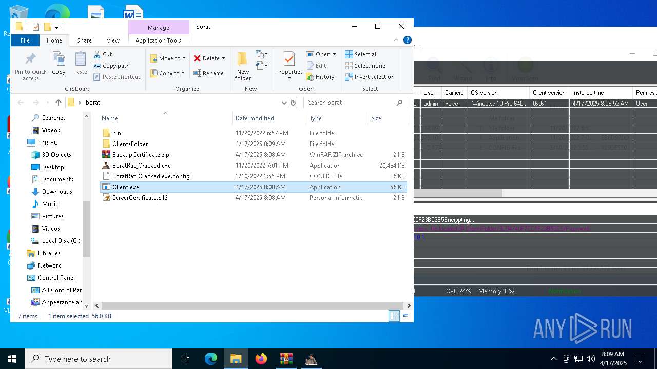The width and height of the screenshot is (657, 369).
Task: Select the Manage contextual tab
Action: click(x=159, y=28)
